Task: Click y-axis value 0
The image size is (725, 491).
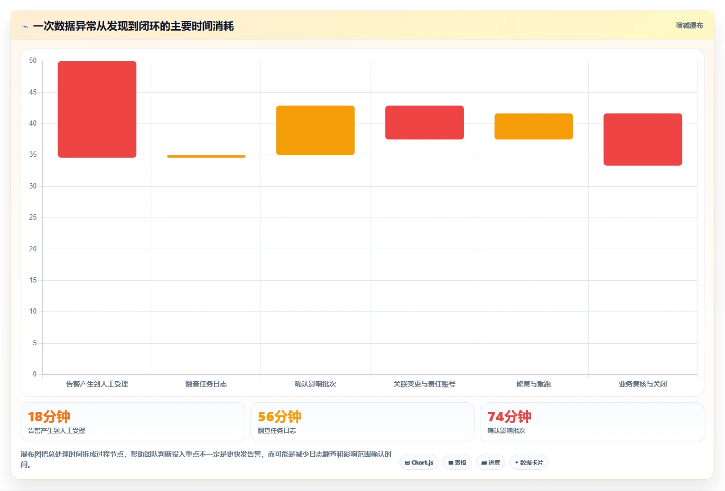Action: [35, 374]
